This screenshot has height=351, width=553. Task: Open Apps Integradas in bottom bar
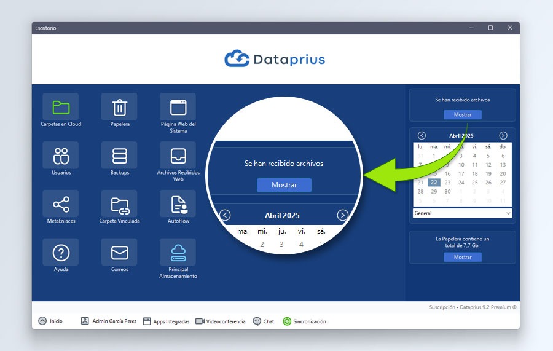[166, 321]
